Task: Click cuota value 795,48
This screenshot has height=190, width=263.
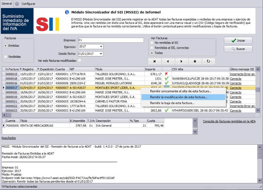Action: coord(155,126)
